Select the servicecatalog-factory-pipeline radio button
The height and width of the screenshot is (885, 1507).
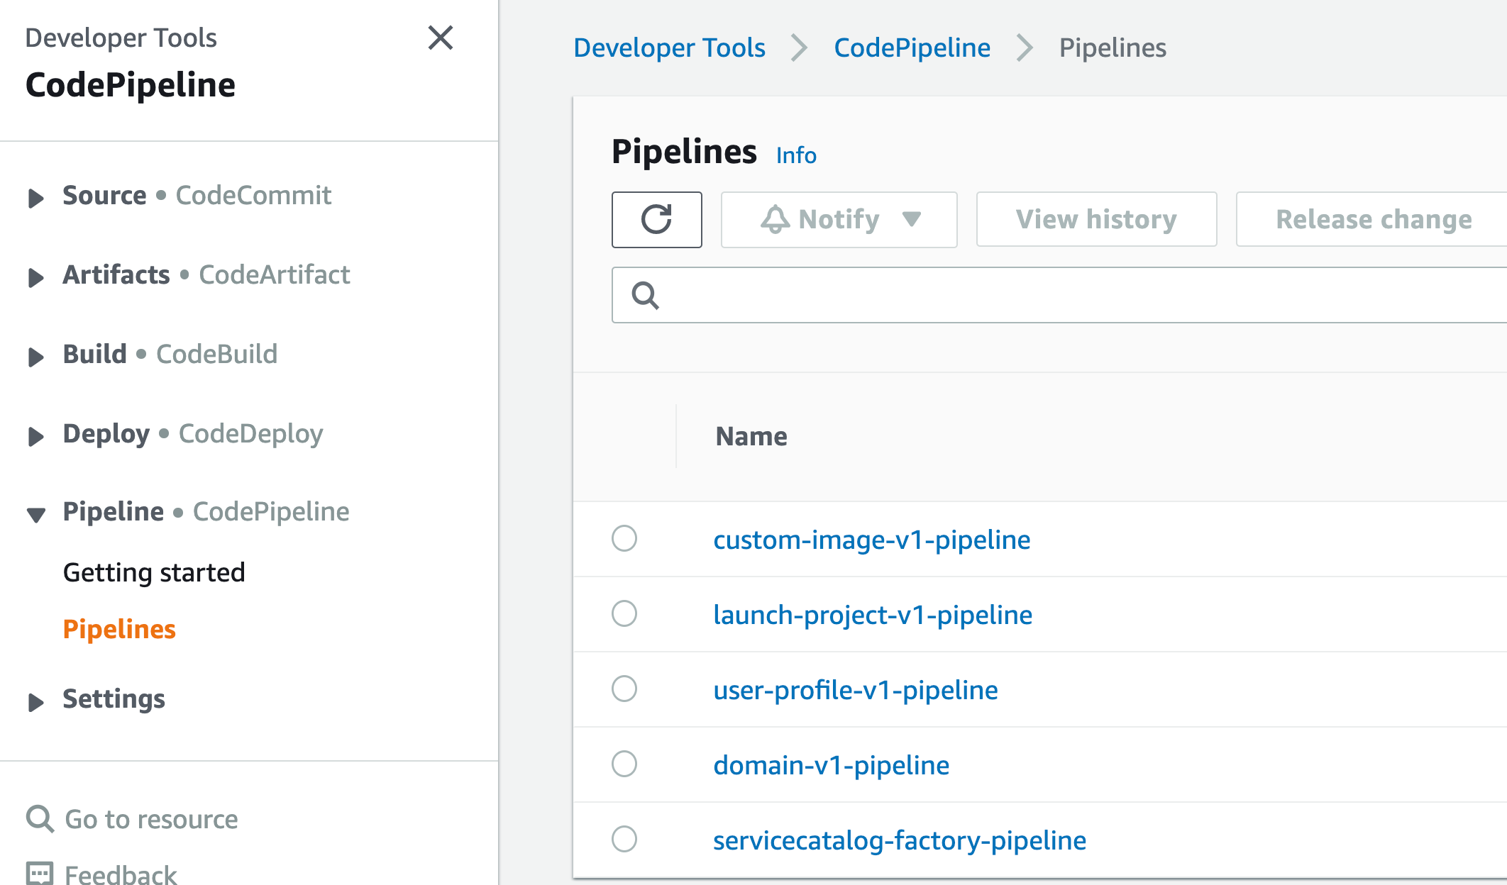pyautogui.click(x=624, y=839)
